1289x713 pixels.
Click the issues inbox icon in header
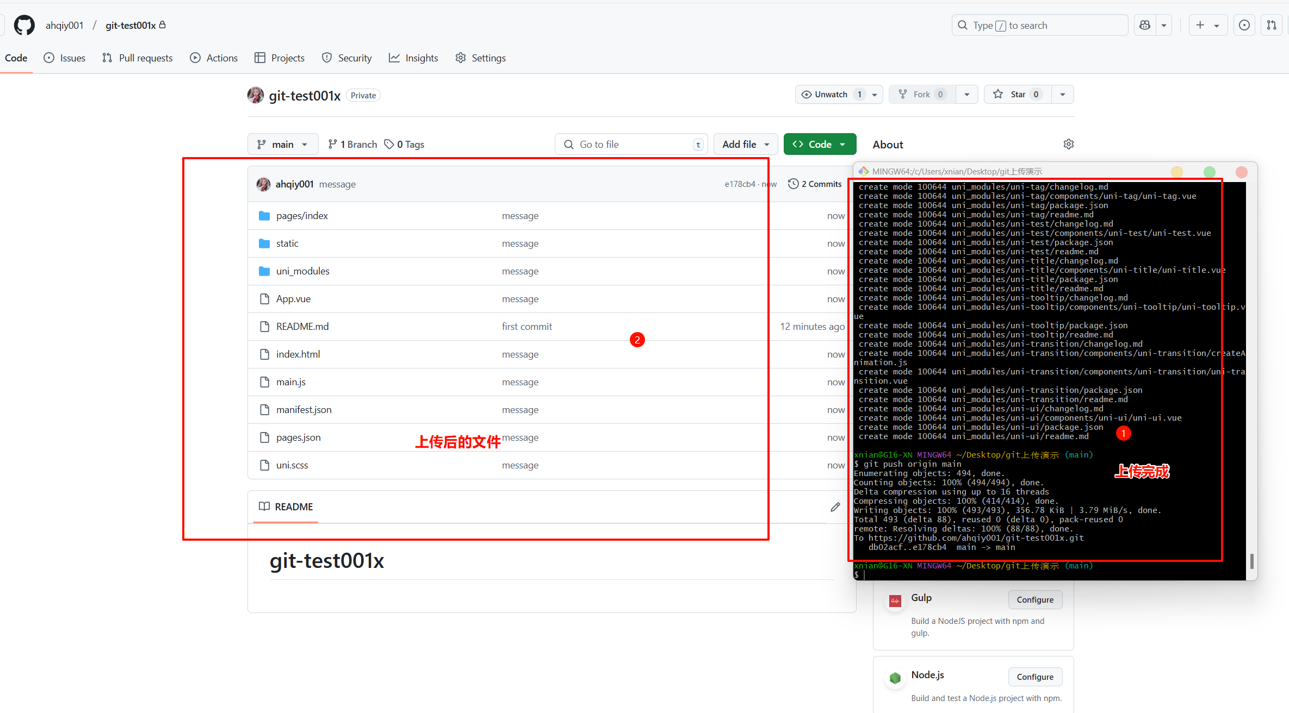[1244, 26]
